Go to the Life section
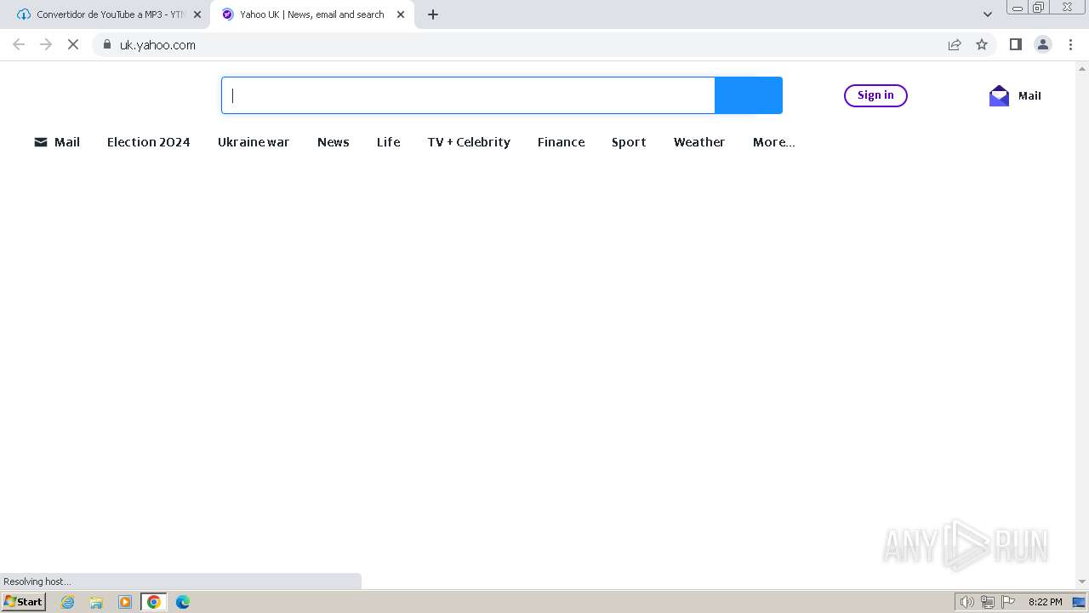 (389, 142)
